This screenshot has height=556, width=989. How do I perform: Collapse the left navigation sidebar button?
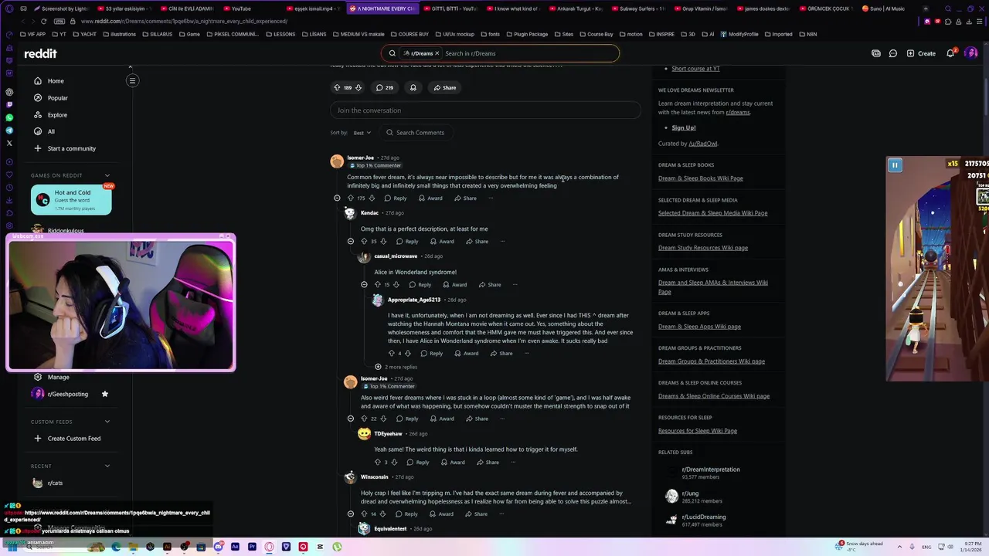[x=132, y=81]
